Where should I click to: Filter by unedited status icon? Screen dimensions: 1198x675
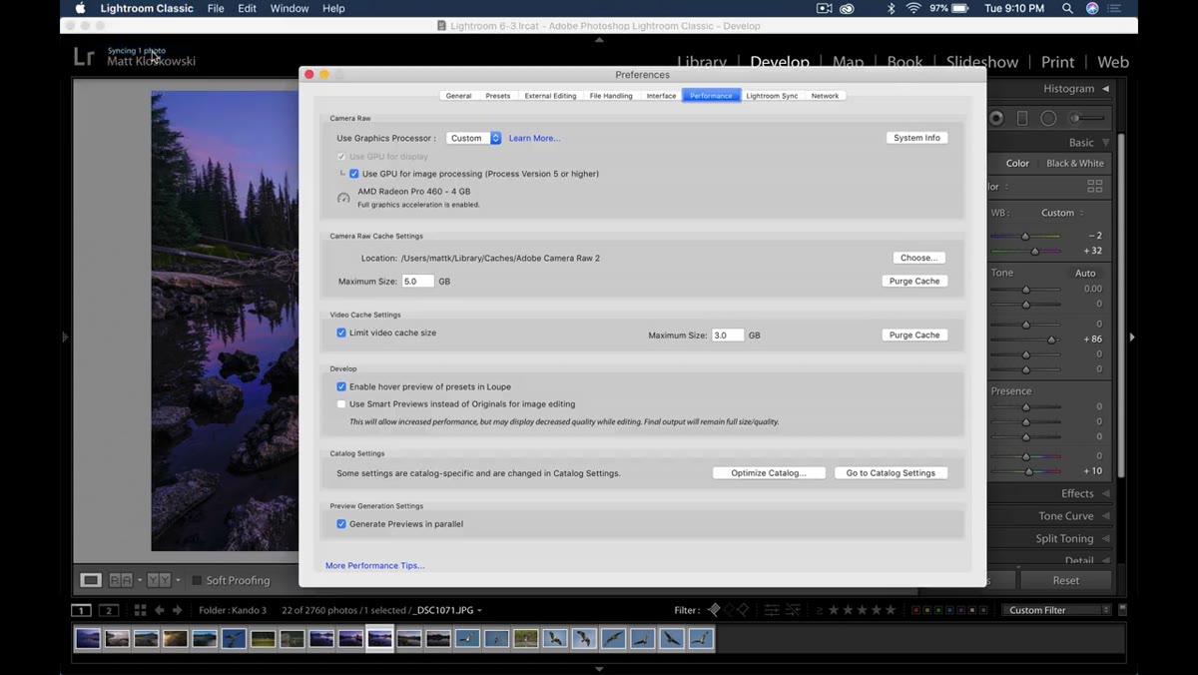(x=793, y=610)
